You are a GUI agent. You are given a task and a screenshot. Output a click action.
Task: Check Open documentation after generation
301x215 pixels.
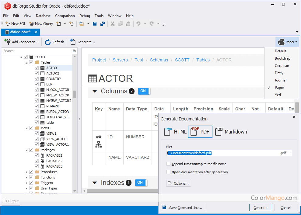click(169, 172)
